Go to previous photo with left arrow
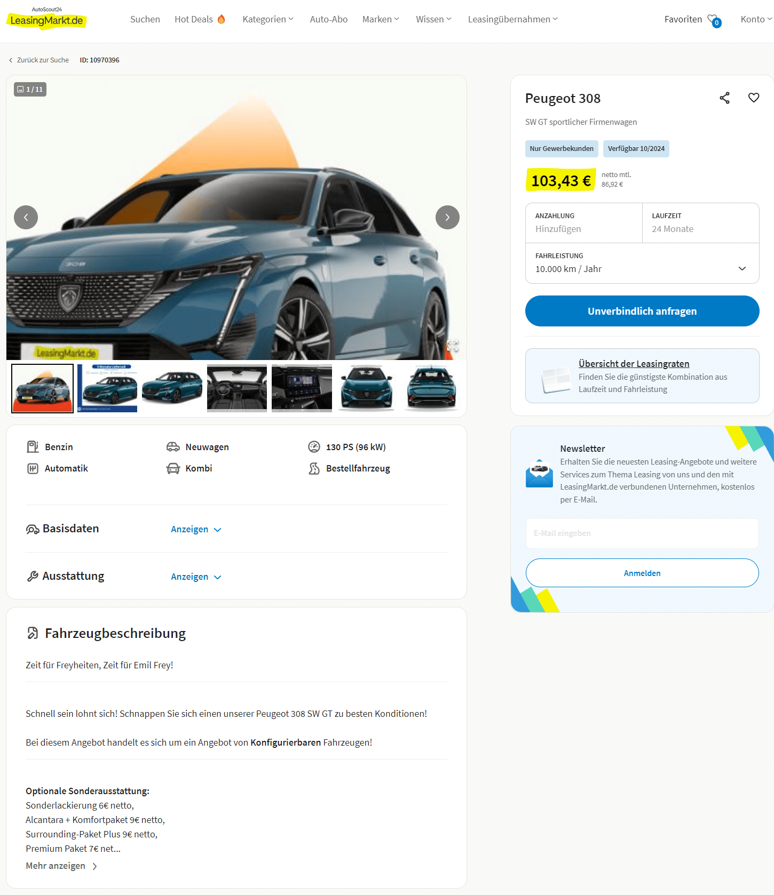This screenshot has width=774, height=895. [x=26, y=217]
